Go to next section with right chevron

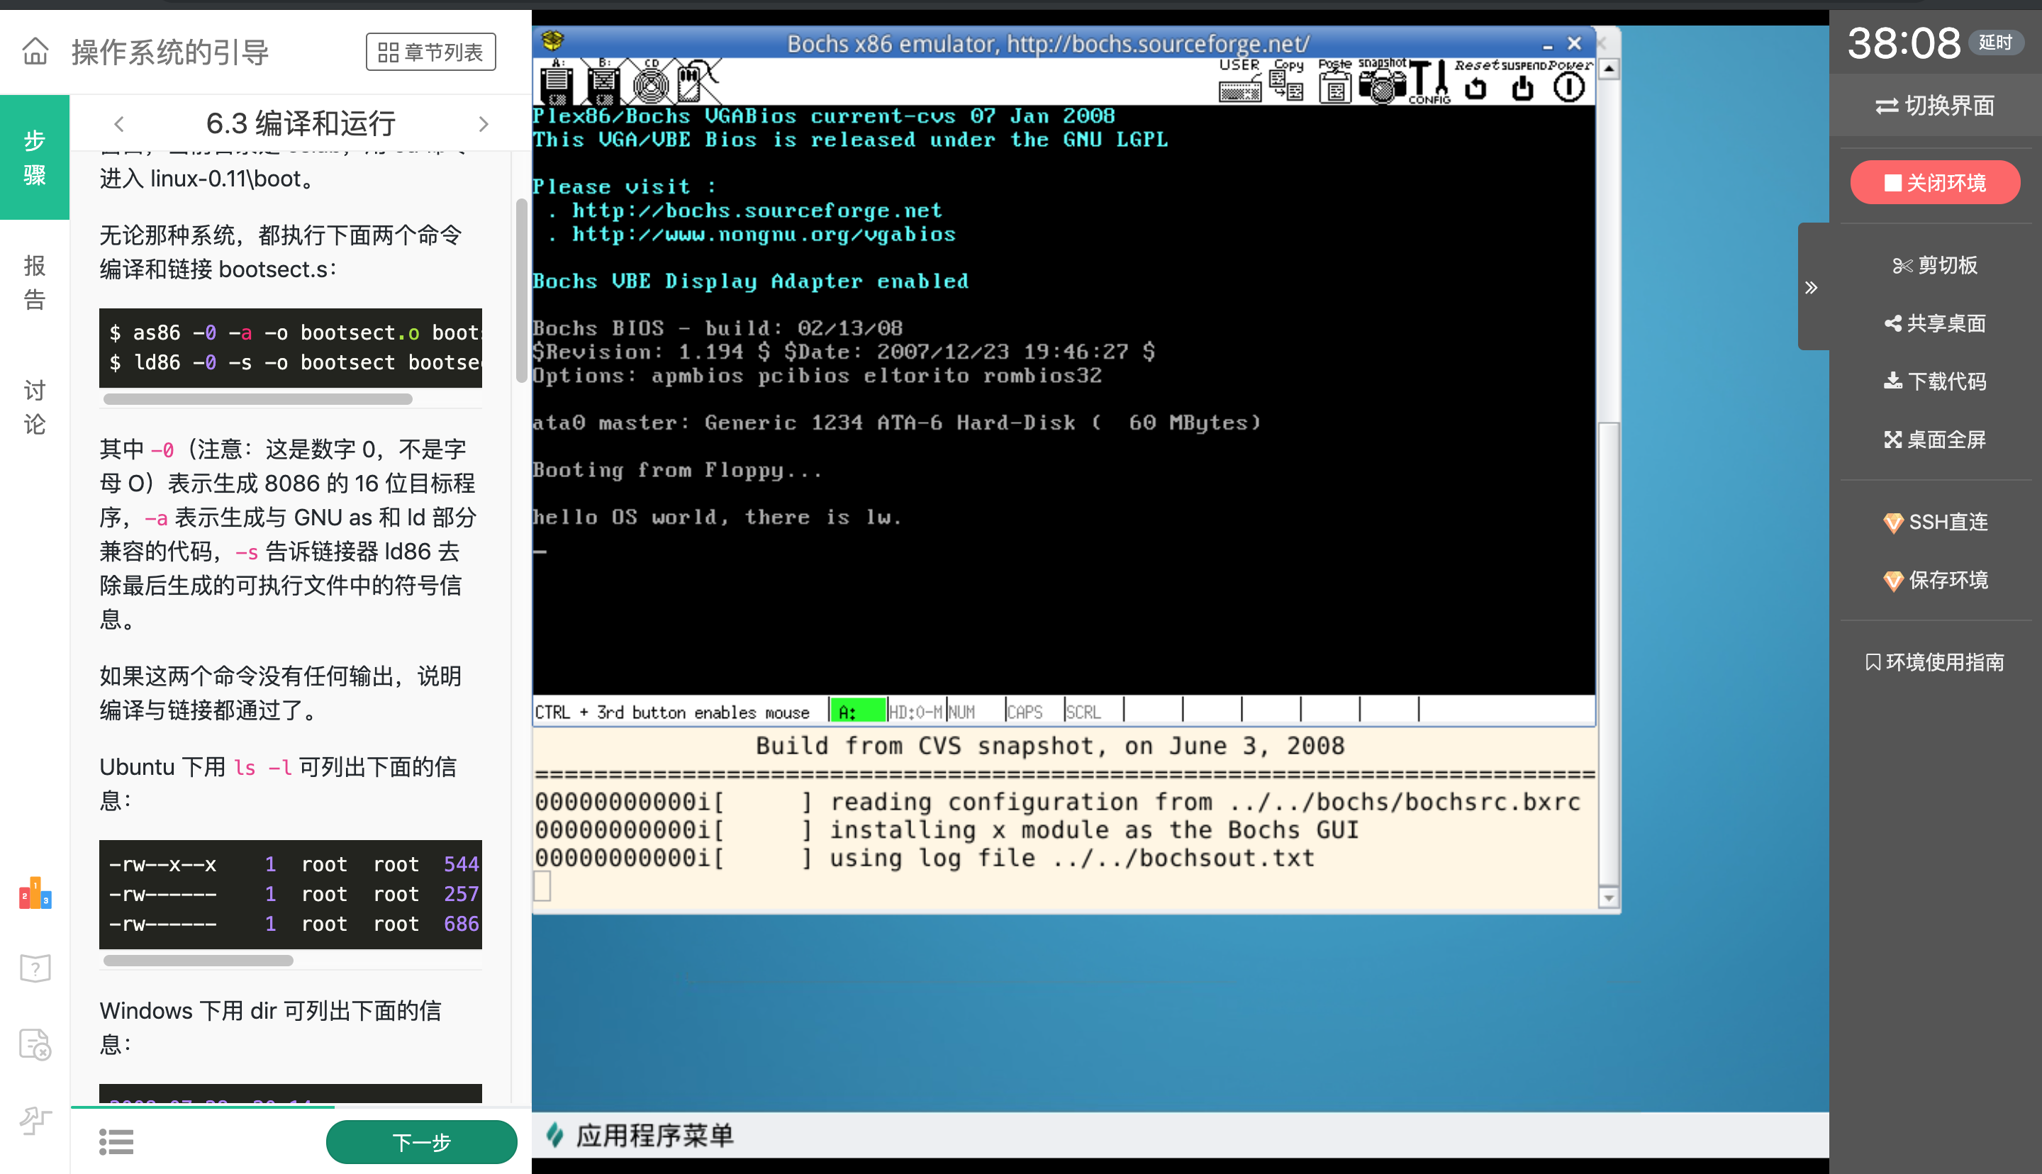coord(484,124)
